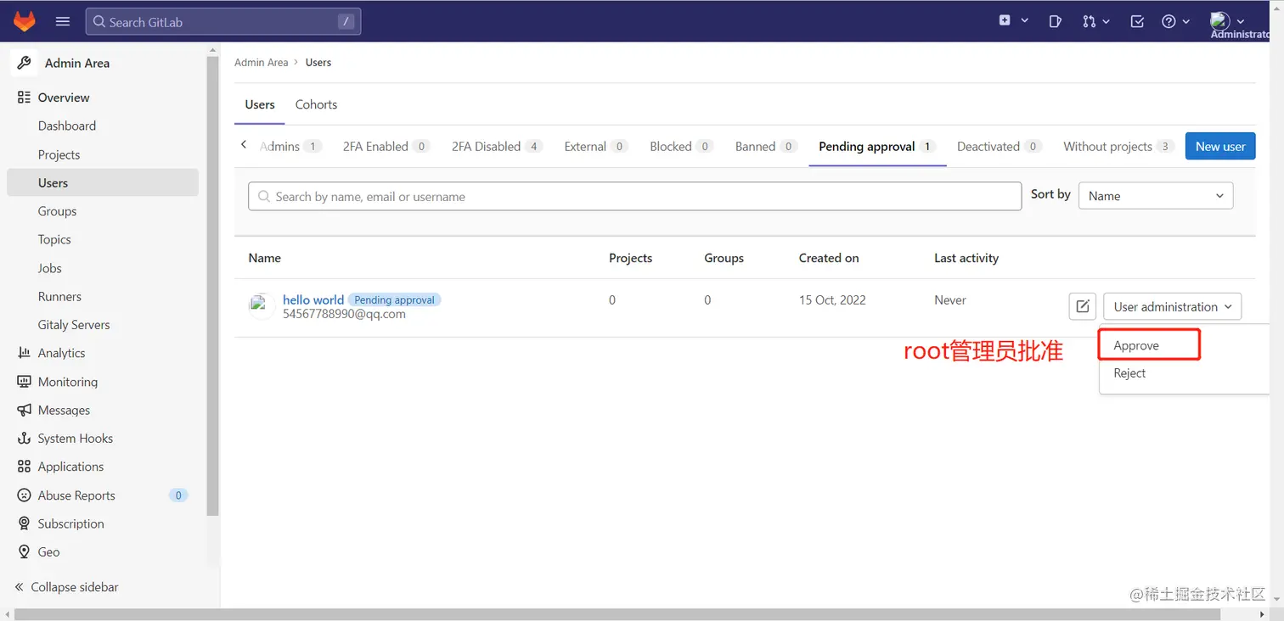Open Users in the sidebar
The image size is (1284, 621).
coord(102,182)
